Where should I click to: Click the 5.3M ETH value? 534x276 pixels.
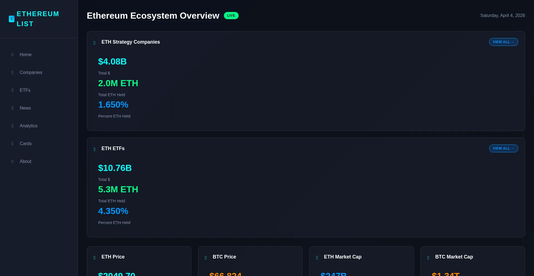[x=118, y=189]
